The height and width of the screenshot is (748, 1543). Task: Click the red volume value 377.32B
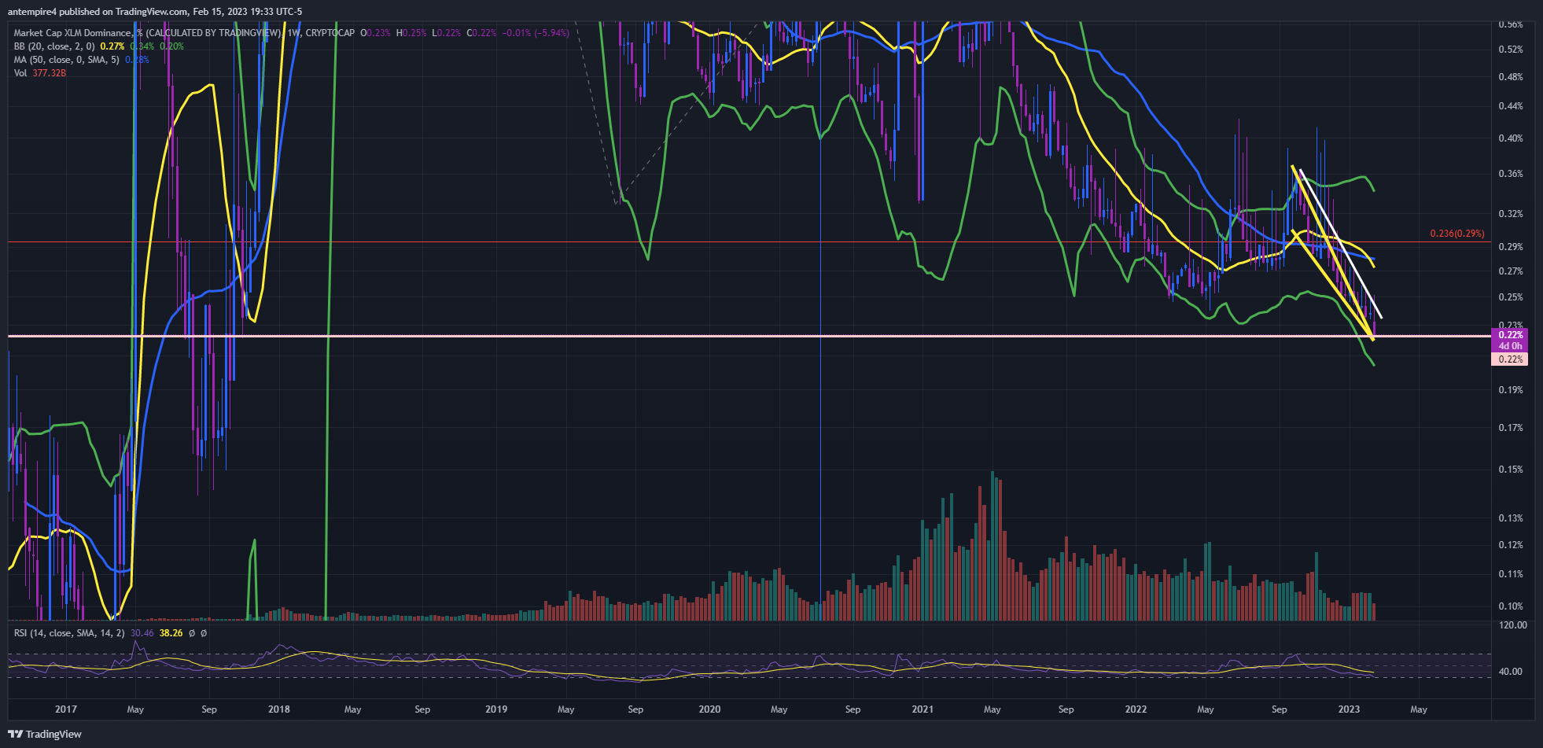coord(49,73)
